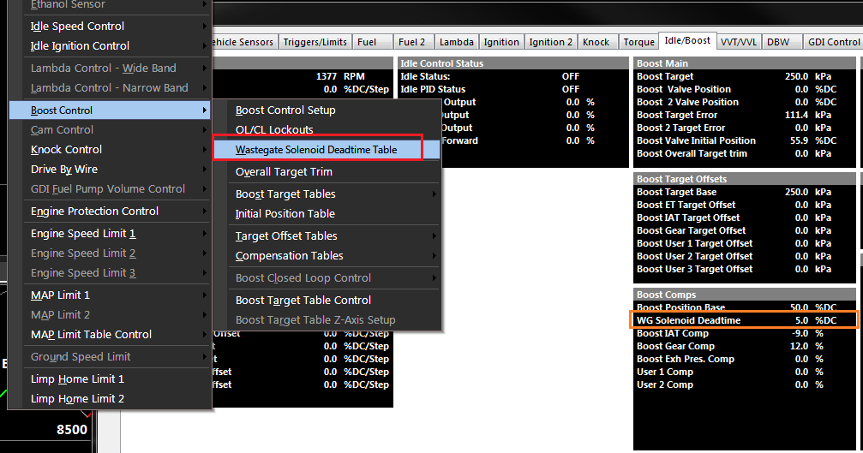Viewport: 863px width, 453px height.
Task: Open OL/CL Lockouts from the submenu
Action: 274,129
